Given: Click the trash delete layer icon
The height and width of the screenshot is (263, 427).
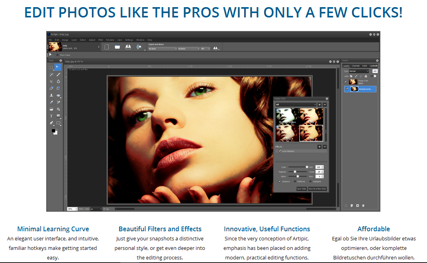Looking at the screenshot, I should (x=363, y=205).
